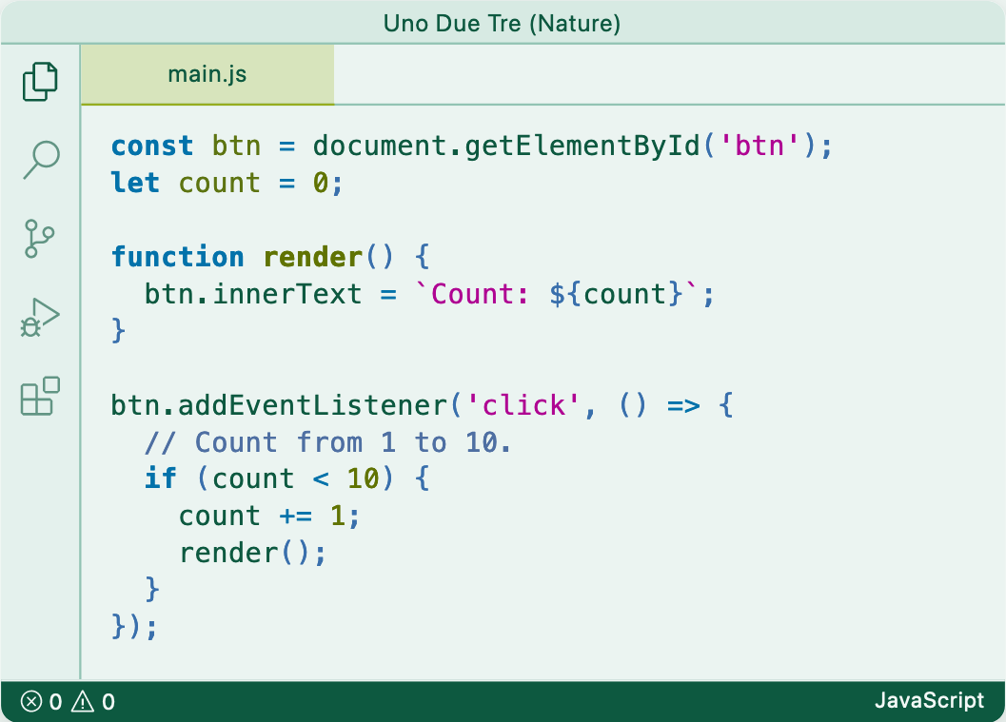Click the 'btn' string in getElementById
Screen dimensions: 1006x722
coord(759,146)
